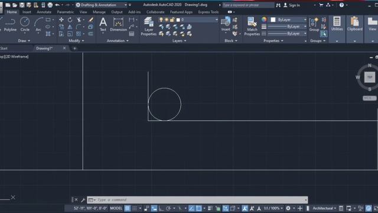
Task: Expand the Modify panel flyout
Action: 76,41
